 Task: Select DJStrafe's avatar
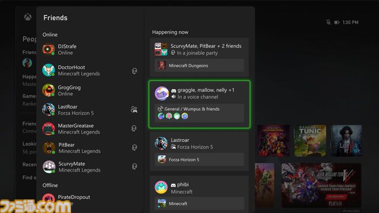click(49, 49)
